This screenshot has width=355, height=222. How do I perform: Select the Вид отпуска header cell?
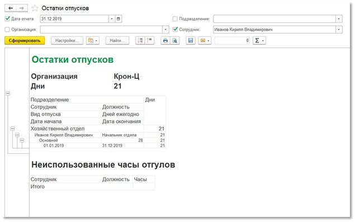(65, 114)
